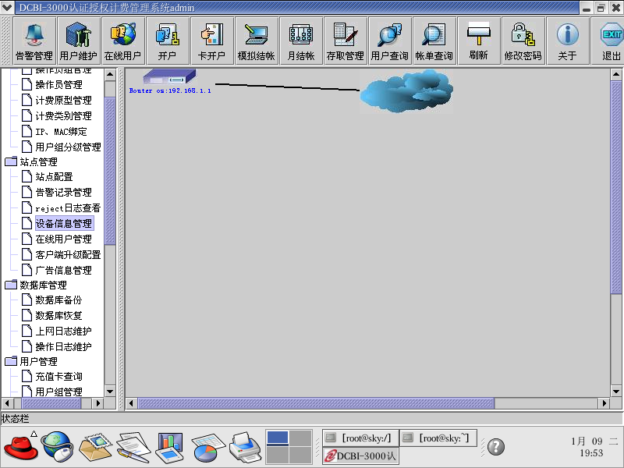
Task: Launch the email envelope icon in panel
Action: pos(95,446)
